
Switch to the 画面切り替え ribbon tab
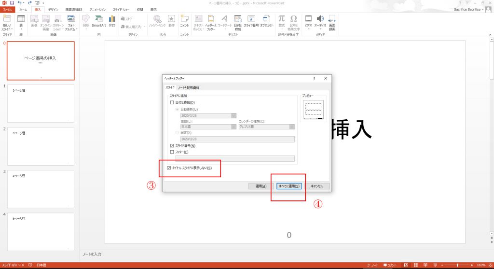point(74,10)
